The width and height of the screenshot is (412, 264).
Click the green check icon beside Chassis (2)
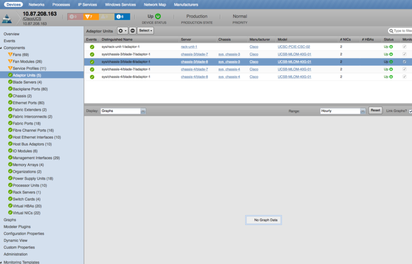(10, 95)
